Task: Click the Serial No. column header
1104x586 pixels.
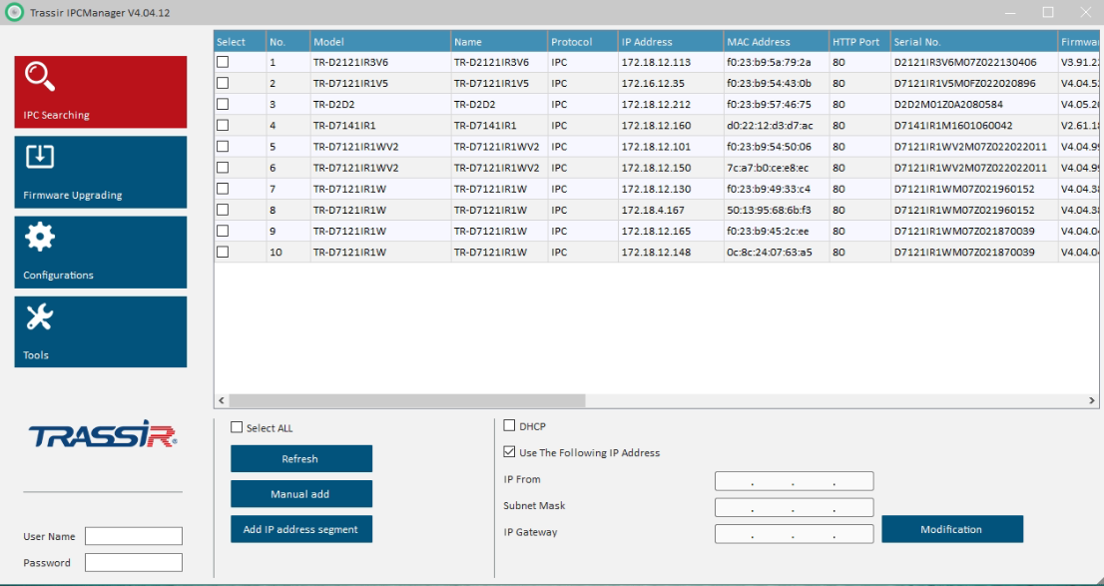Action: pos(974,42)
